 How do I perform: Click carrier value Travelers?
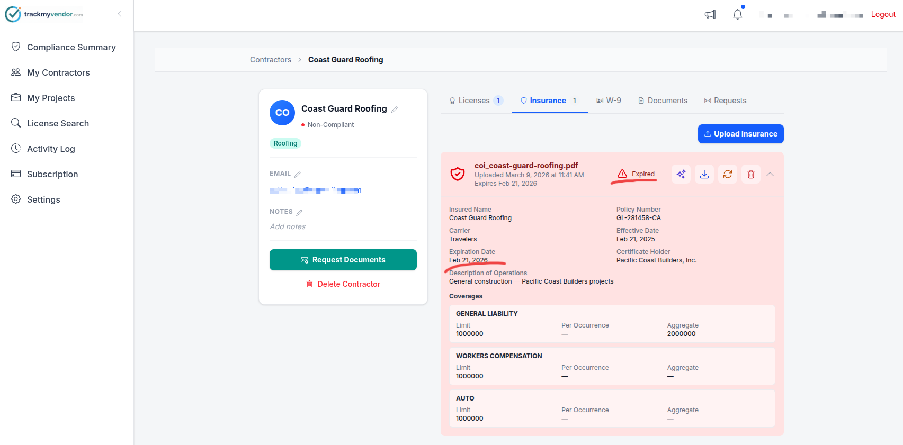463,239
